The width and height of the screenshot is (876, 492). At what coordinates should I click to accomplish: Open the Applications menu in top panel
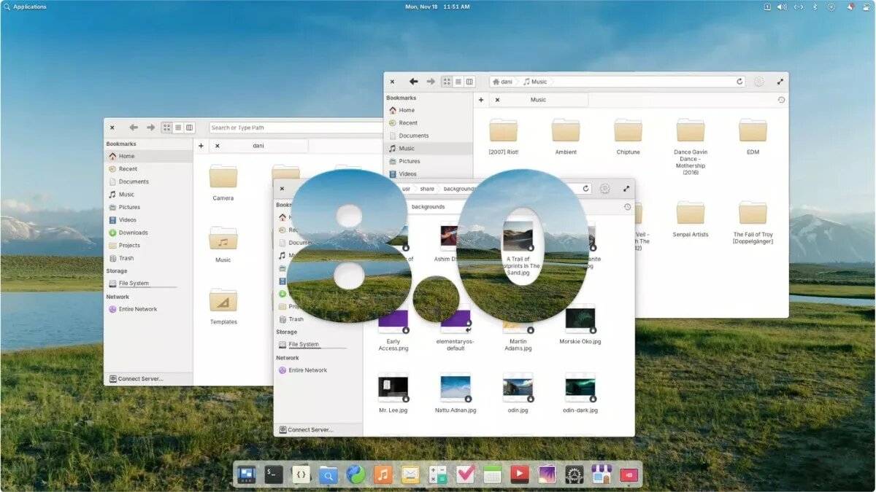tap(25, 7)
